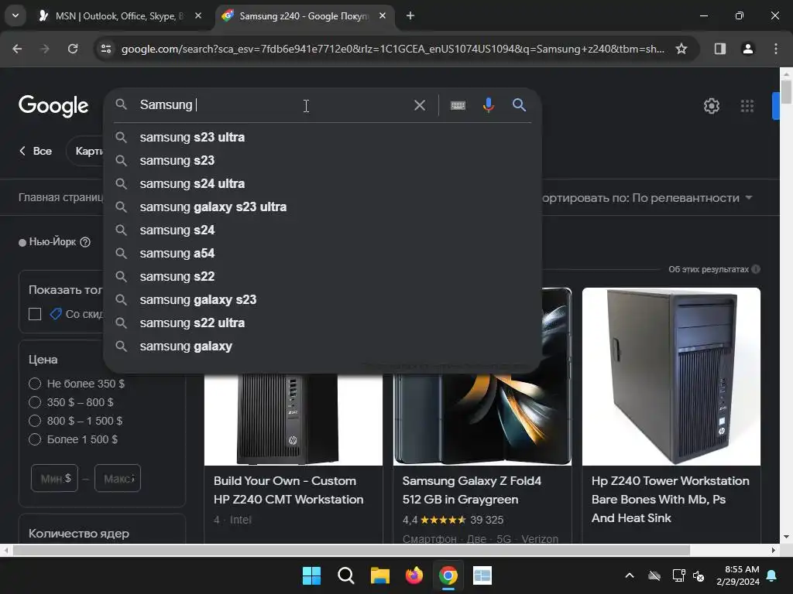Open Hp Z240 Tower product image
793x594 pixels.
(x=671, y=377)
